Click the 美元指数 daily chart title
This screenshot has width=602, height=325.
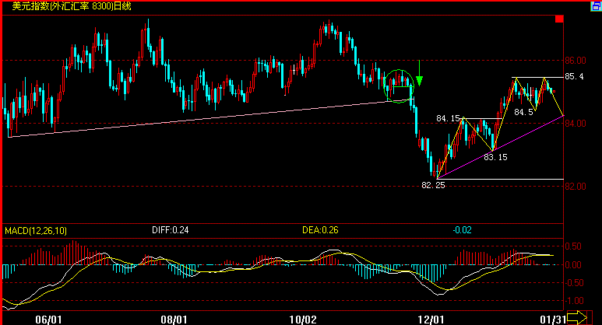coord(72,6)
